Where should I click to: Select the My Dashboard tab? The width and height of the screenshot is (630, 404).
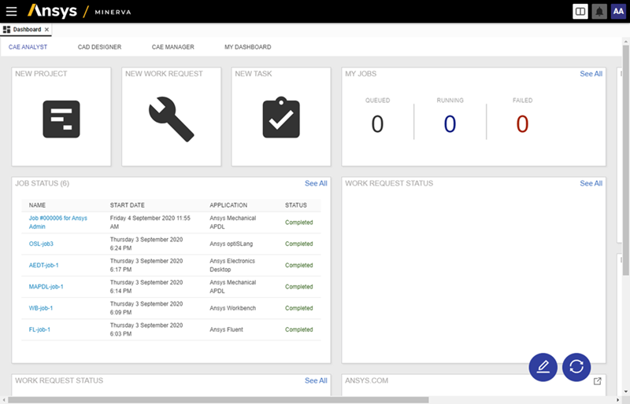pos(247,47)
